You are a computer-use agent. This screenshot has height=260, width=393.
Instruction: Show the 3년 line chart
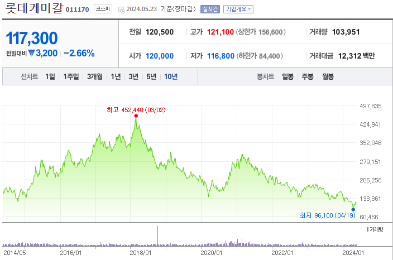coord(133,76)
